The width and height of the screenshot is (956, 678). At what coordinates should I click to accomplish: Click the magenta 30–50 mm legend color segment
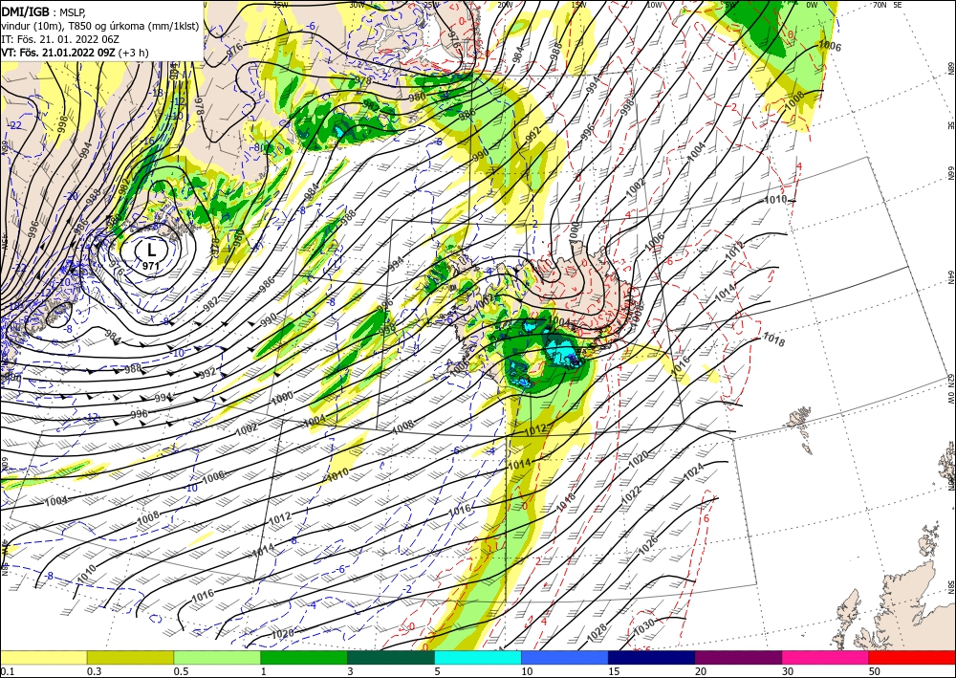coord(825,657)
